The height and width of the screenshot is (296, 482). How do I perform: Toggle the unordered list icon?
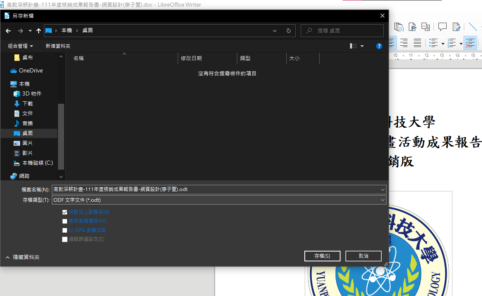tap(433, 43)
